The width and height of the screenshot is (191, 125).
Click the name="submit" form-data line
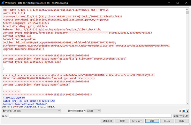36,85
